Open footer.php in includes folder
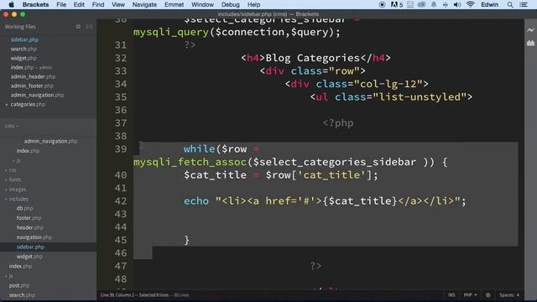The height and width of the screenshot is (302, 537). pyautogui.click(x=29, y=218)
